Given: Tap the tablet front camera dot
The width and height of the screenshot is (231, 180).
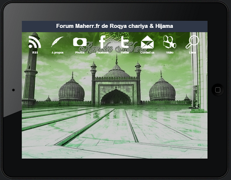Looking at the screenshot, I should (x=14, y=90).
